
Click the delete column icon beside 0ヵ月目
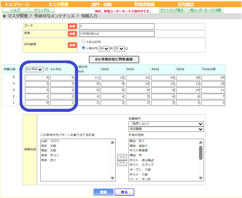tap(46, 70)
